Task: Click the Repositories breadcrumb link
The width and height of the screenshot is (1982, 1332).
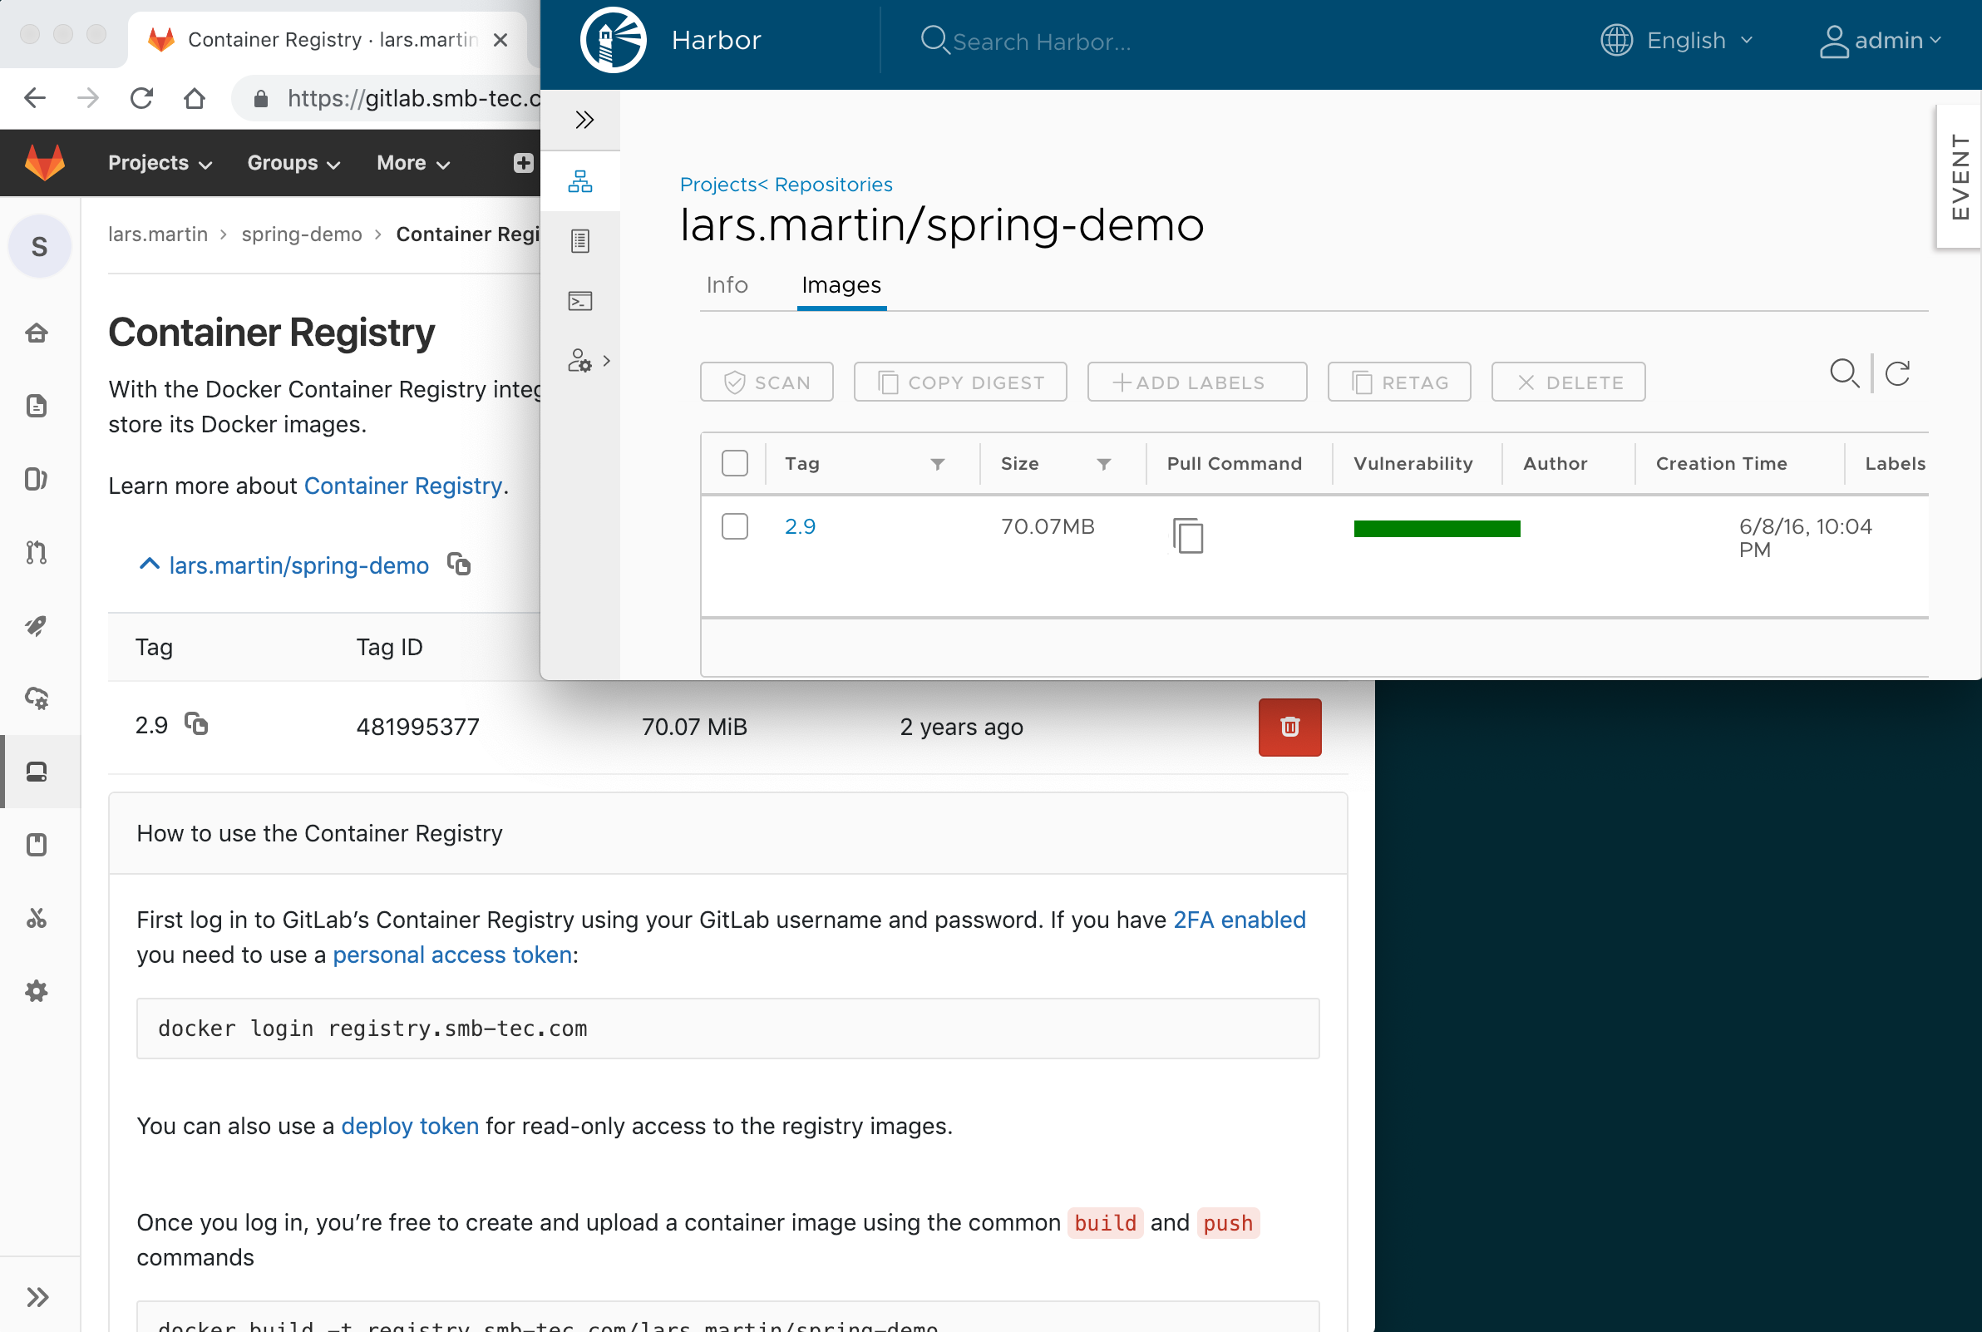Action: click(833, 185)
